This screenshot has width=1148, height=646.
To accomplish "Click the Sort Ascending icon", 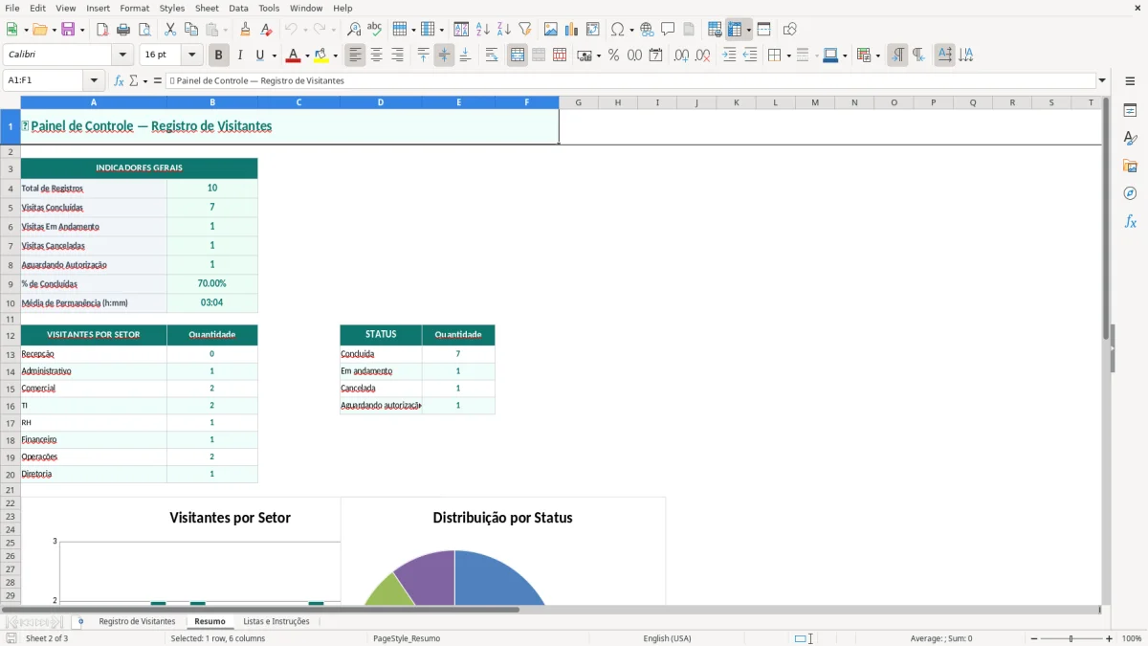I will [482, 30].
